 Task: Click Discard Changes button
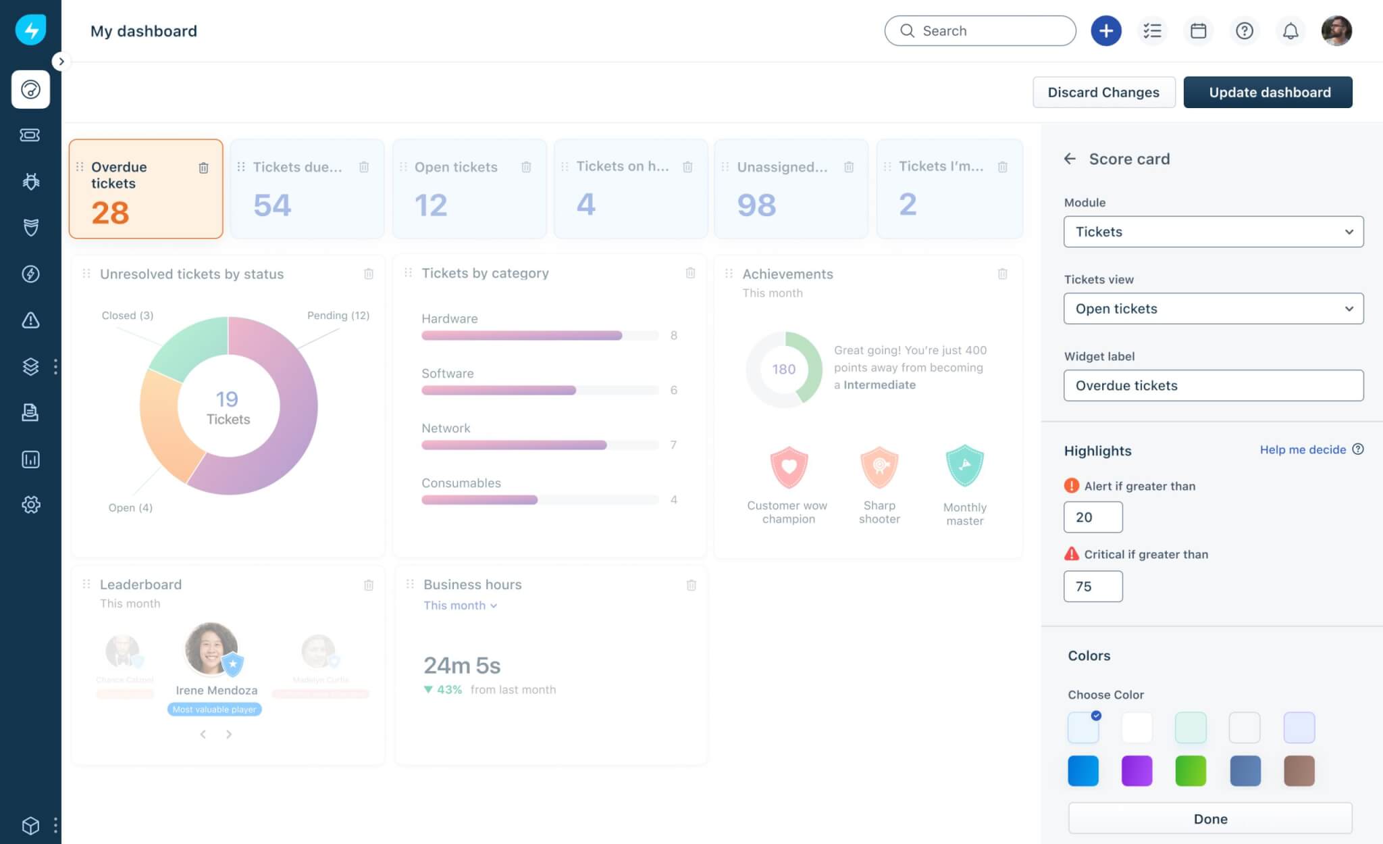click(1103, 93)
